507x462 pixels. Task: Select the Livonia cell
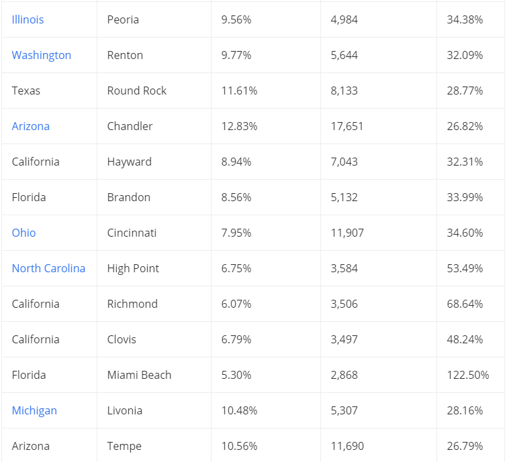click(124, 410)
